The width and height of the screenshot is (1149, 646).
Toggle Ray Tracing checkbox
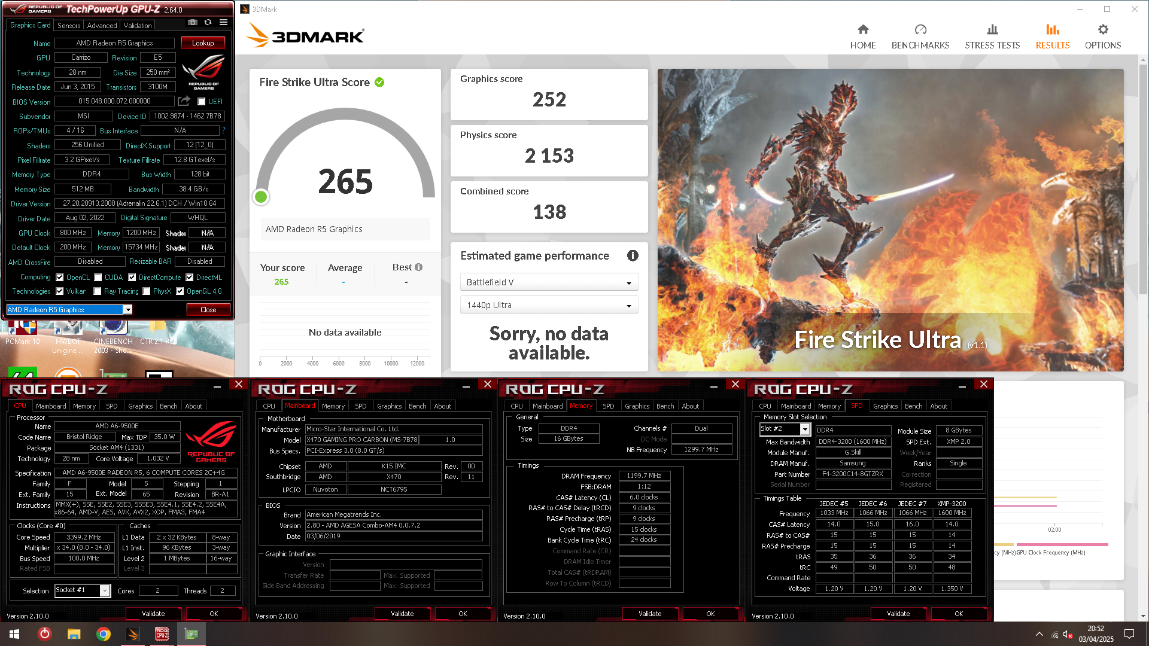coord(98,291)
